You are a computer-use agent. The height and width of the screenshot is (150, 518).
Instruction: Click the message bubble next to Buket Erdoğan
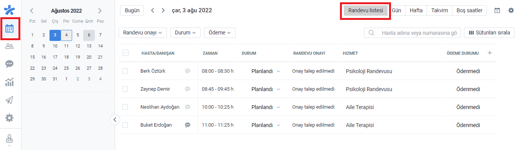point(188,125)
